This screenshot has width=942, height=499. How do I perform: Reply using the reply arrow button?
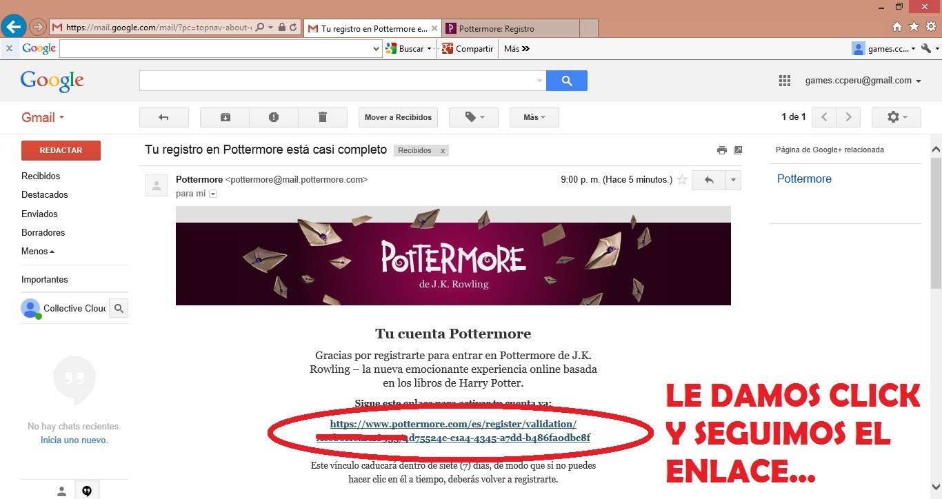click(708, 180)
